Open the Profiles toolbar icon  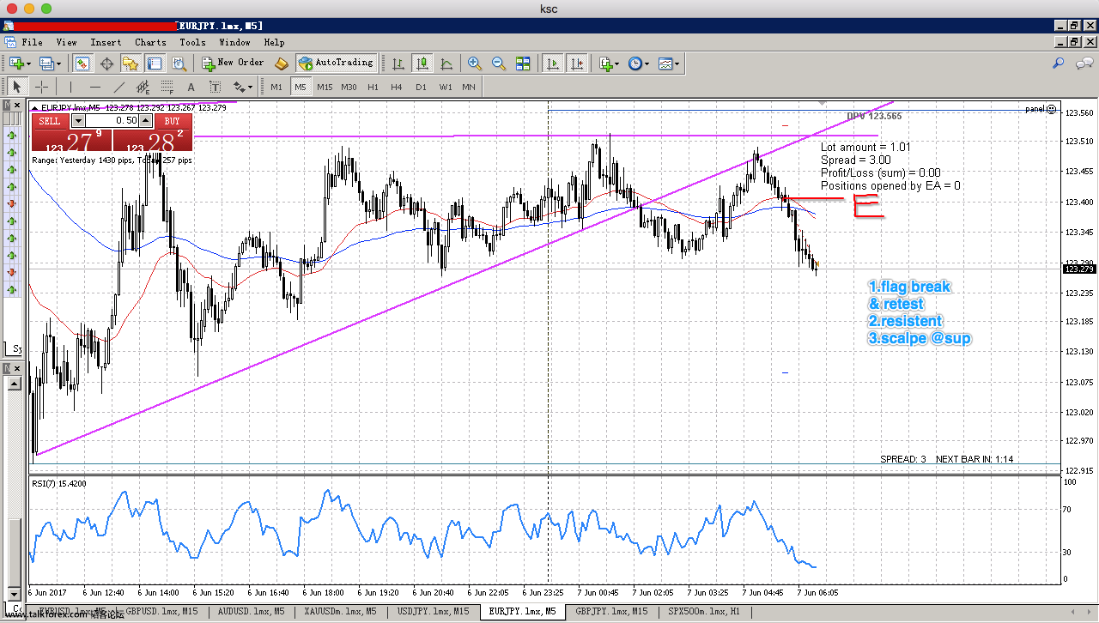tap(47, 64)
